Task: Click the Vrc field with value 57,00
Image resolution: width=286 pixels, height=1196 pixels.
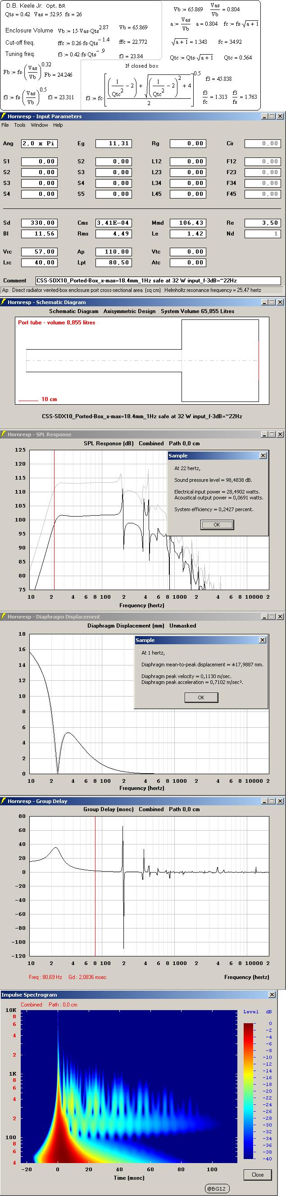Action: pyautogui.click(x=39, y=252)
